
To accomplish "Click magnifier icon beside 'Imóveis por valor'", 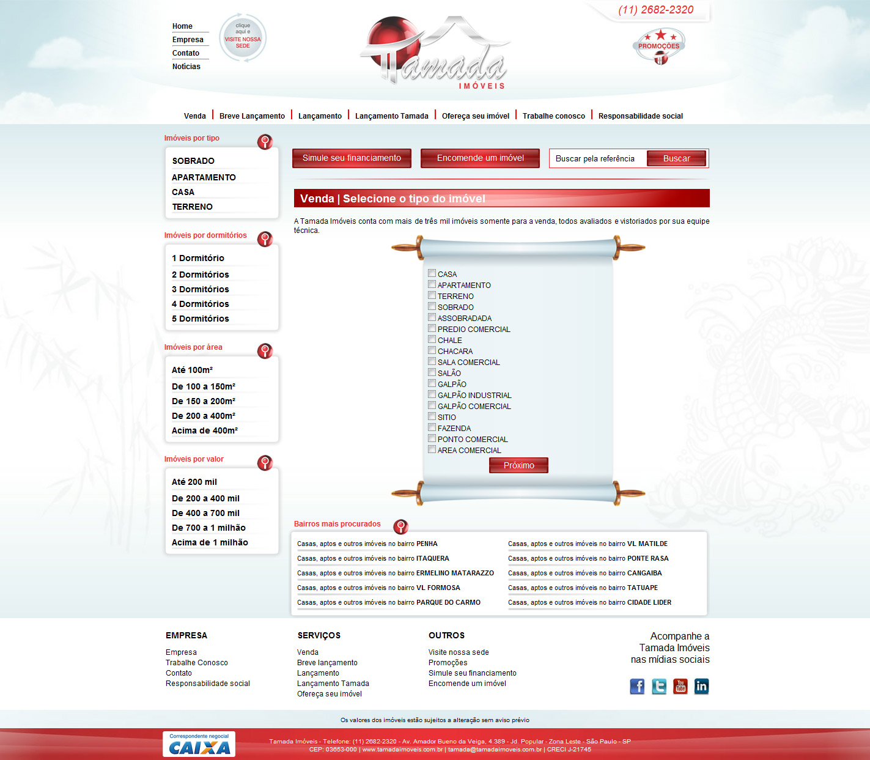I will pos(265,463).
